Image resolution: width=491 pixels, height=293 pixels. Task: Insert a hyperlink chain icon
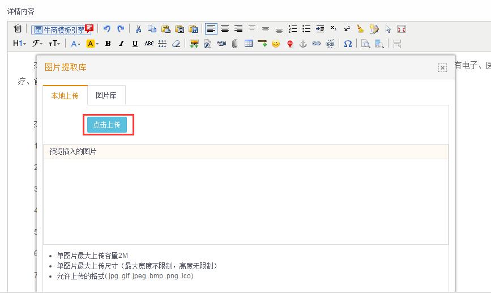click(x=316, y=44)
